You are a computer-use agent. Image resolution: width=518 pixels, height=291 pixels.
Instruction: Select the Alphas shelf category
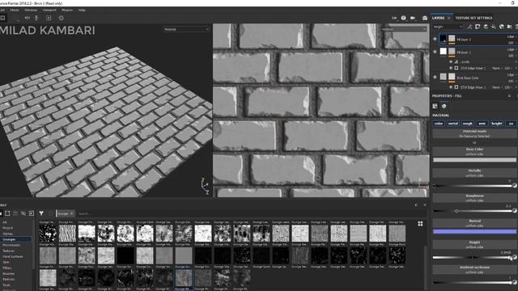tap(8, 234)
